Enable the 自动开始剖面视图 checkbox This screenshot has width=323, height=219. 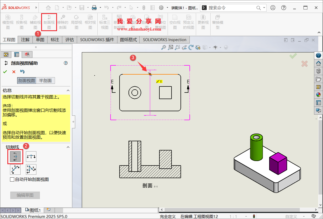12,179
